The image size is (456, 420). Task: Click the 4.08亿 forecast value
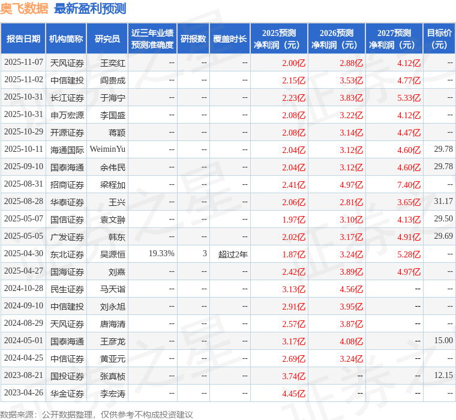352,341
